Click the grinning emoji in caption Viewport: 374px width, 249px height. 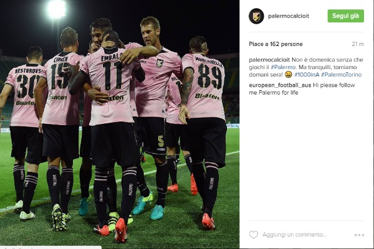289,75
